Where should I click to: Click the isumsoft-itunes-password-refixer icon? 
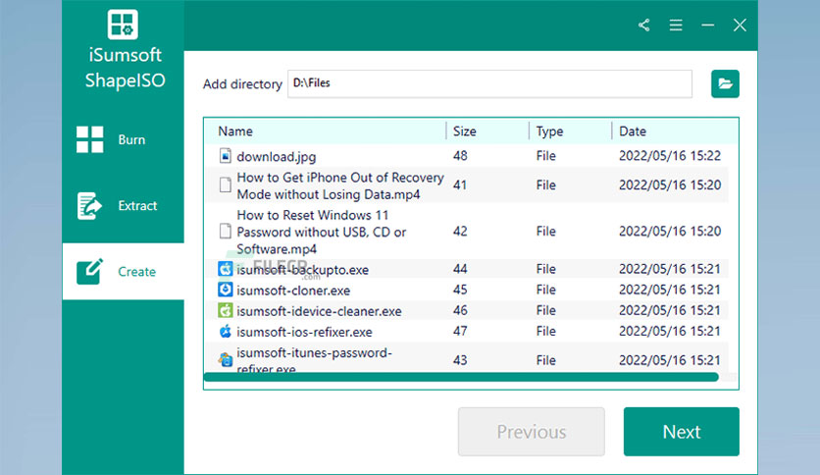pyautogui.click(x=226, y=359)
